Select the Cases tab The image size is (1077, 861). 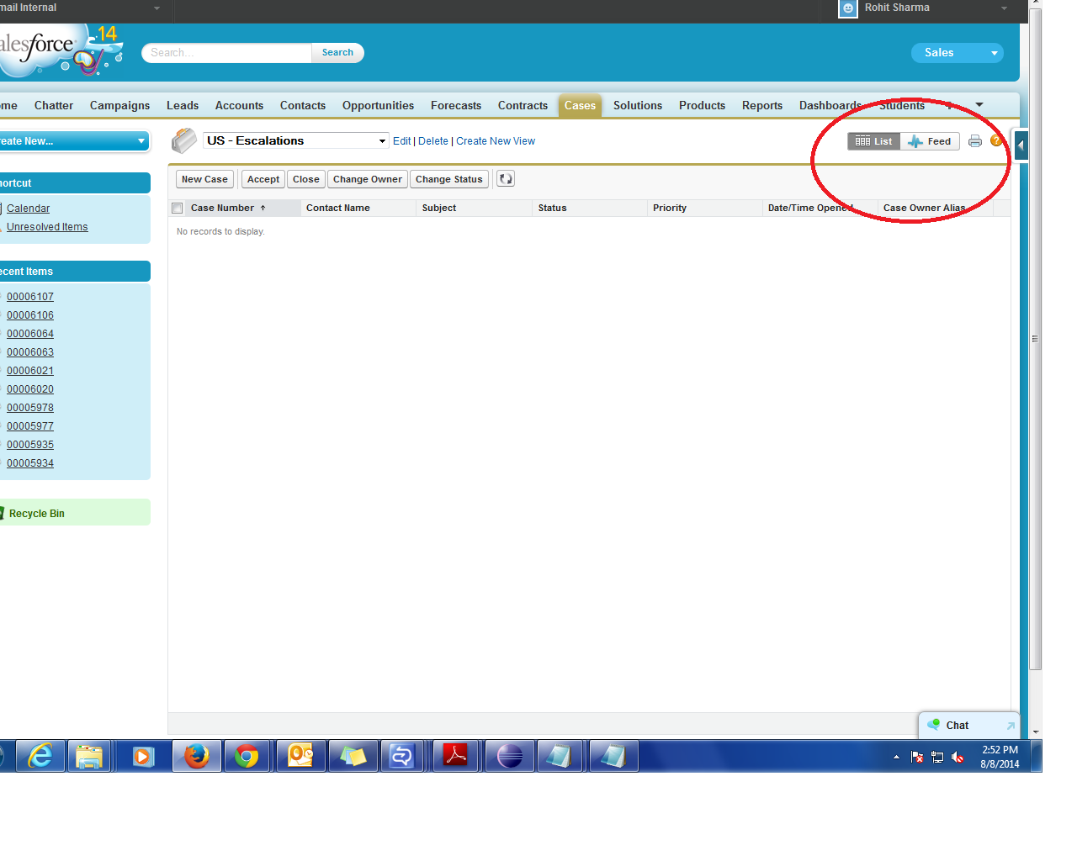click(x=580, y=106)
